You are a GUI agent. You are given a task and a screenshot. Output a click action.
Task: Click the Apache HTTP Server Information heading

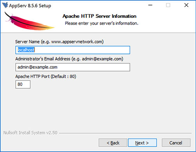(99, 16)
